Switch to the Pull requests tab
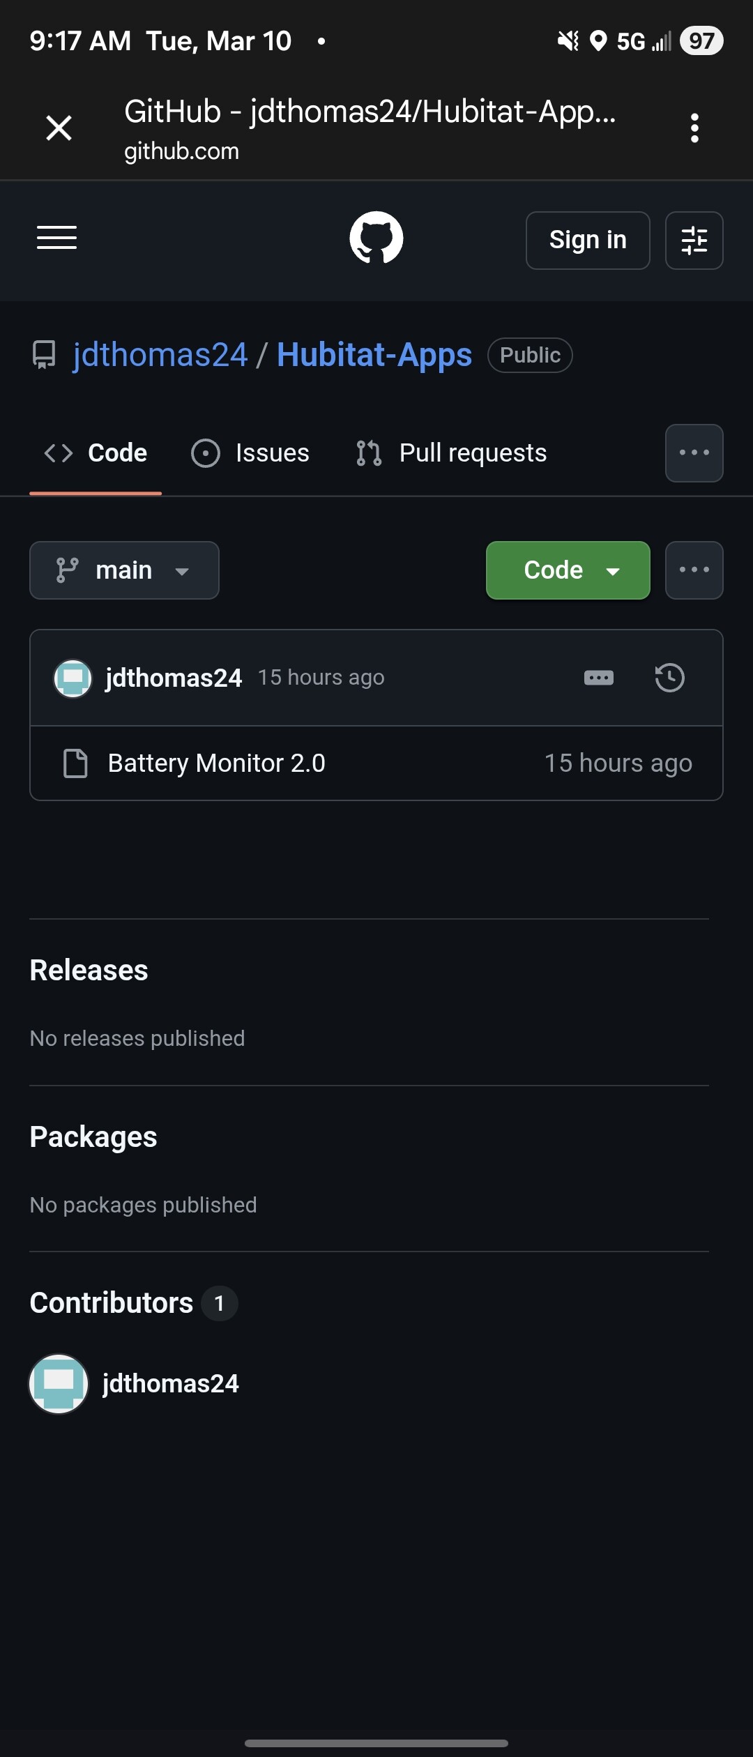The height and width of the screenshot is (1757, 753). tap(452, 453)
